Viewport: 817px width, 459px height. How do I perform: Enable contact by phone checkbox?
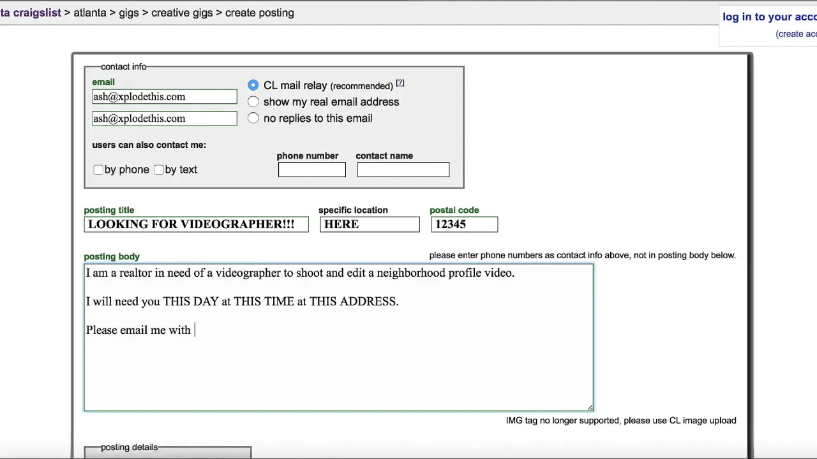[98, 170]
